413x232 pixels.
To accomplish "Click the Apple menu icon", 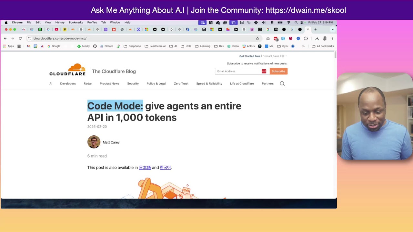I will pyautogui.click(x=6, y=23).
